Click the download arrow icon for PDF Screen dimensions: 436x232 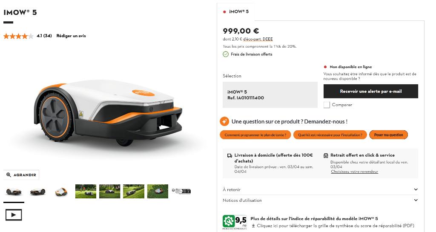coord(253,226)
